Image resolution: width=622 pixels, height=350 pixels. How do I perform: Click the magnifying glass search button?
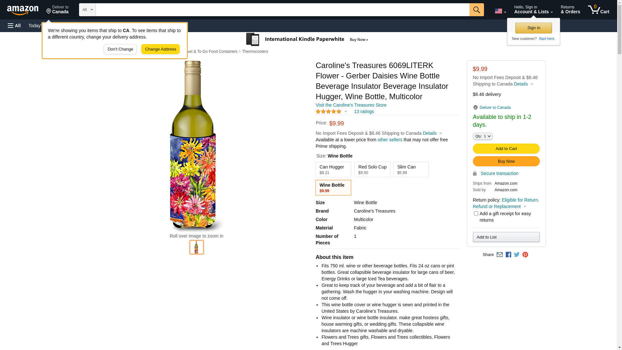476,10
